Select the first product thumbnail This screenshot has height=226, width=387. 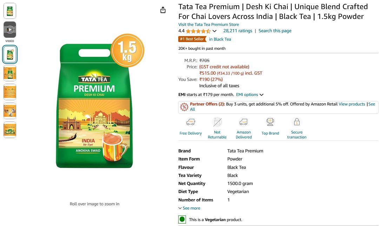(x=10, y=11)
